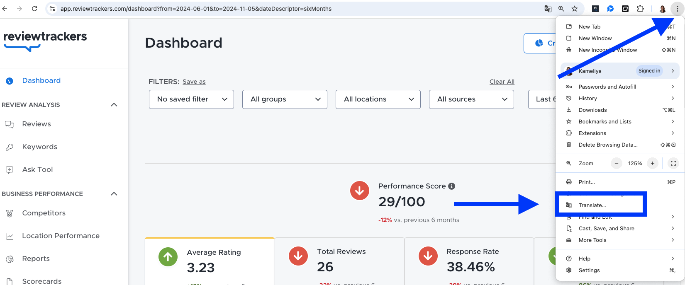Click the Location Performance chart icon
The image size is (685, 285).
(x=10, y=236)
